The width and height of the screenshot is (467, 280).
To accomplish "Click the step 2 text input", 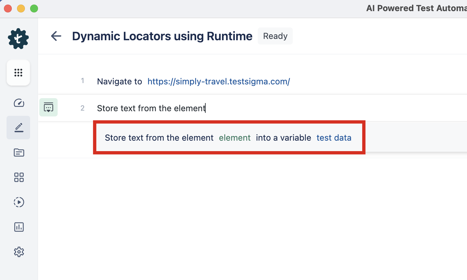I will [x=151, y=108].
